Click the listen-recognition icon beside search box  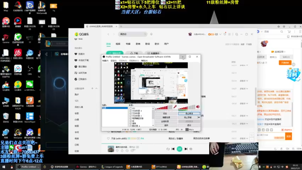point(151,34)
